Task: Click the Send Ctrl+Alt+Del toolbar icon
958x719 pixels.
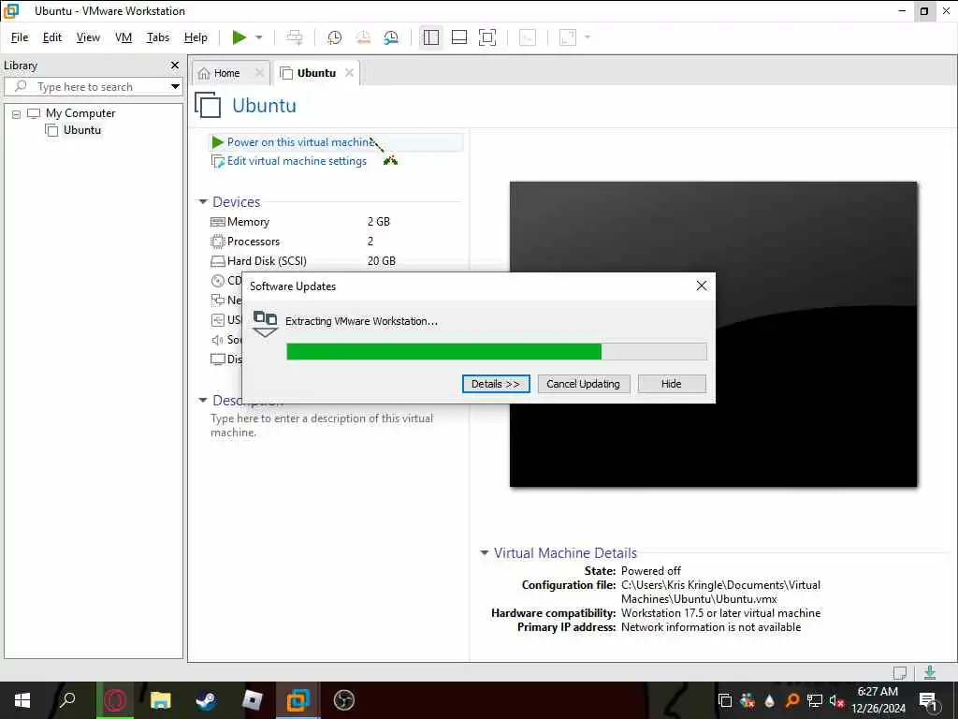Action: (295, 37)
